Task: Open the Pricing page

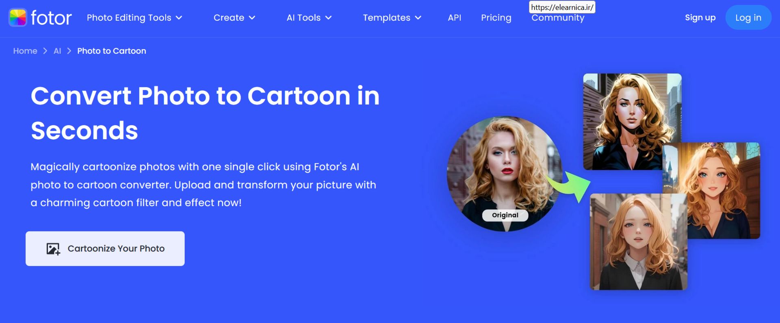Action: (x=496, y=18)
